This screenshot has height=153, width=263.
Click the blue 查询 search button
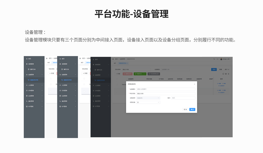[x=214, y=69]
